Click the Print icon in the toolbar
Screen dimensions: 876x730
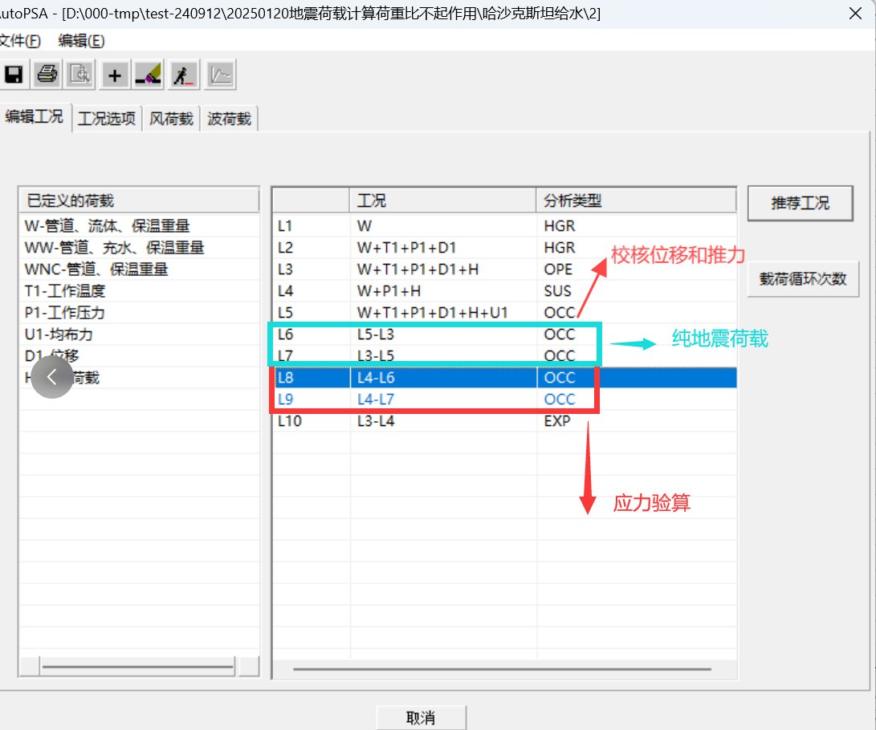(x=47, y=75)
